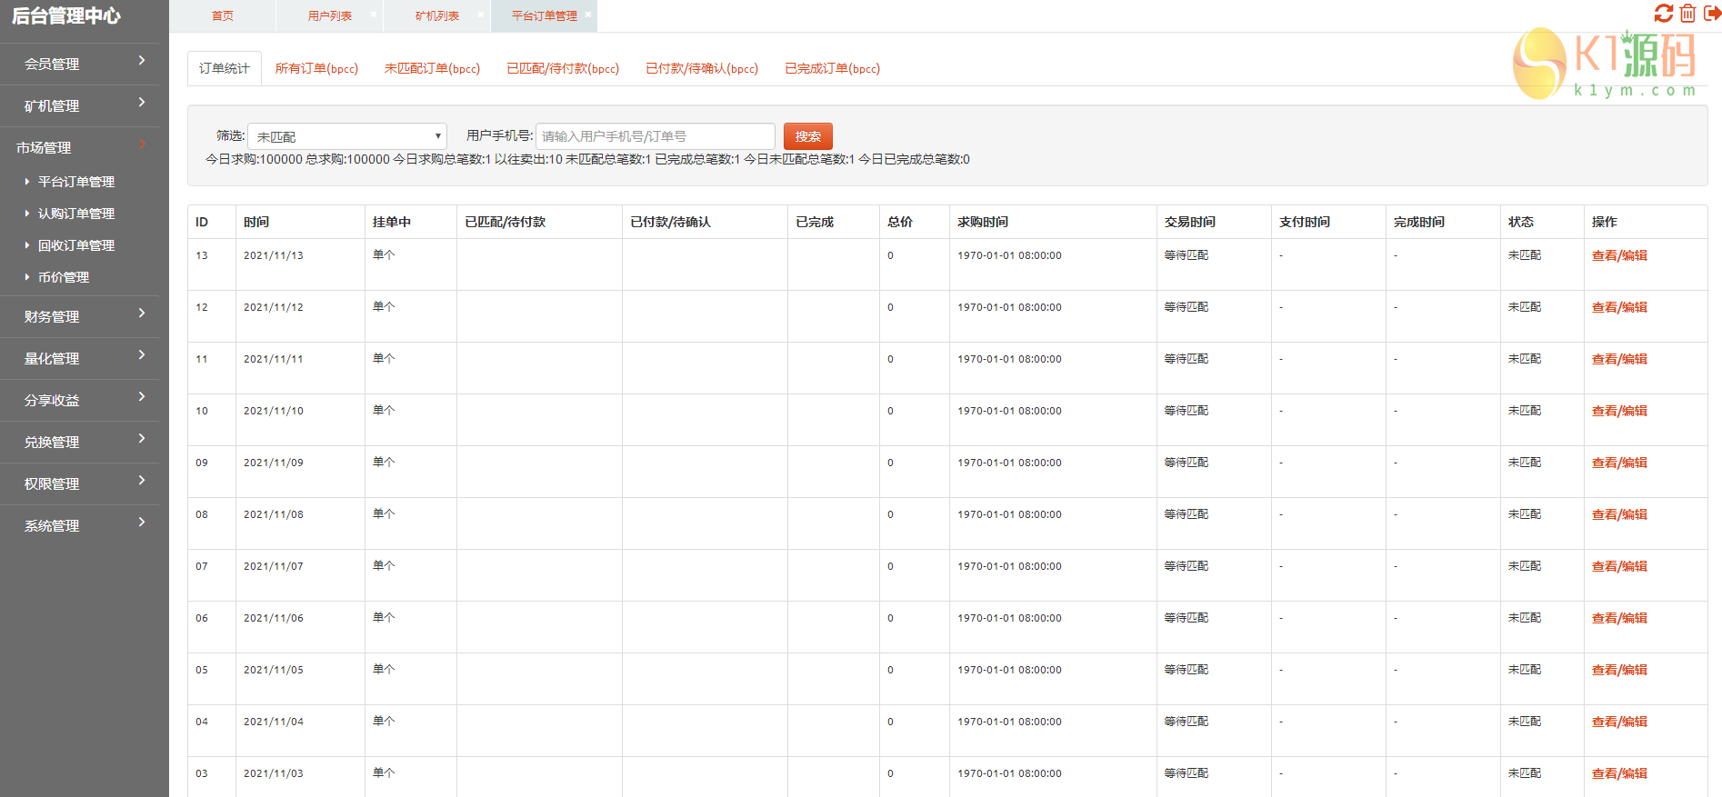Click 查看/编辑 for order ID 06
Image resolution: width=1722 pixels, height=797 pixels.
(x=1619, y=618)
